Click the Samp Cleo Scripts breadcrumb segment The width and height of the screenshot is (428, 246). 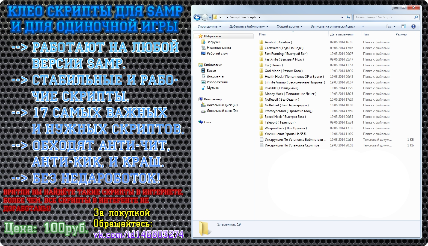pyautogui.click(x=243, y=17)
